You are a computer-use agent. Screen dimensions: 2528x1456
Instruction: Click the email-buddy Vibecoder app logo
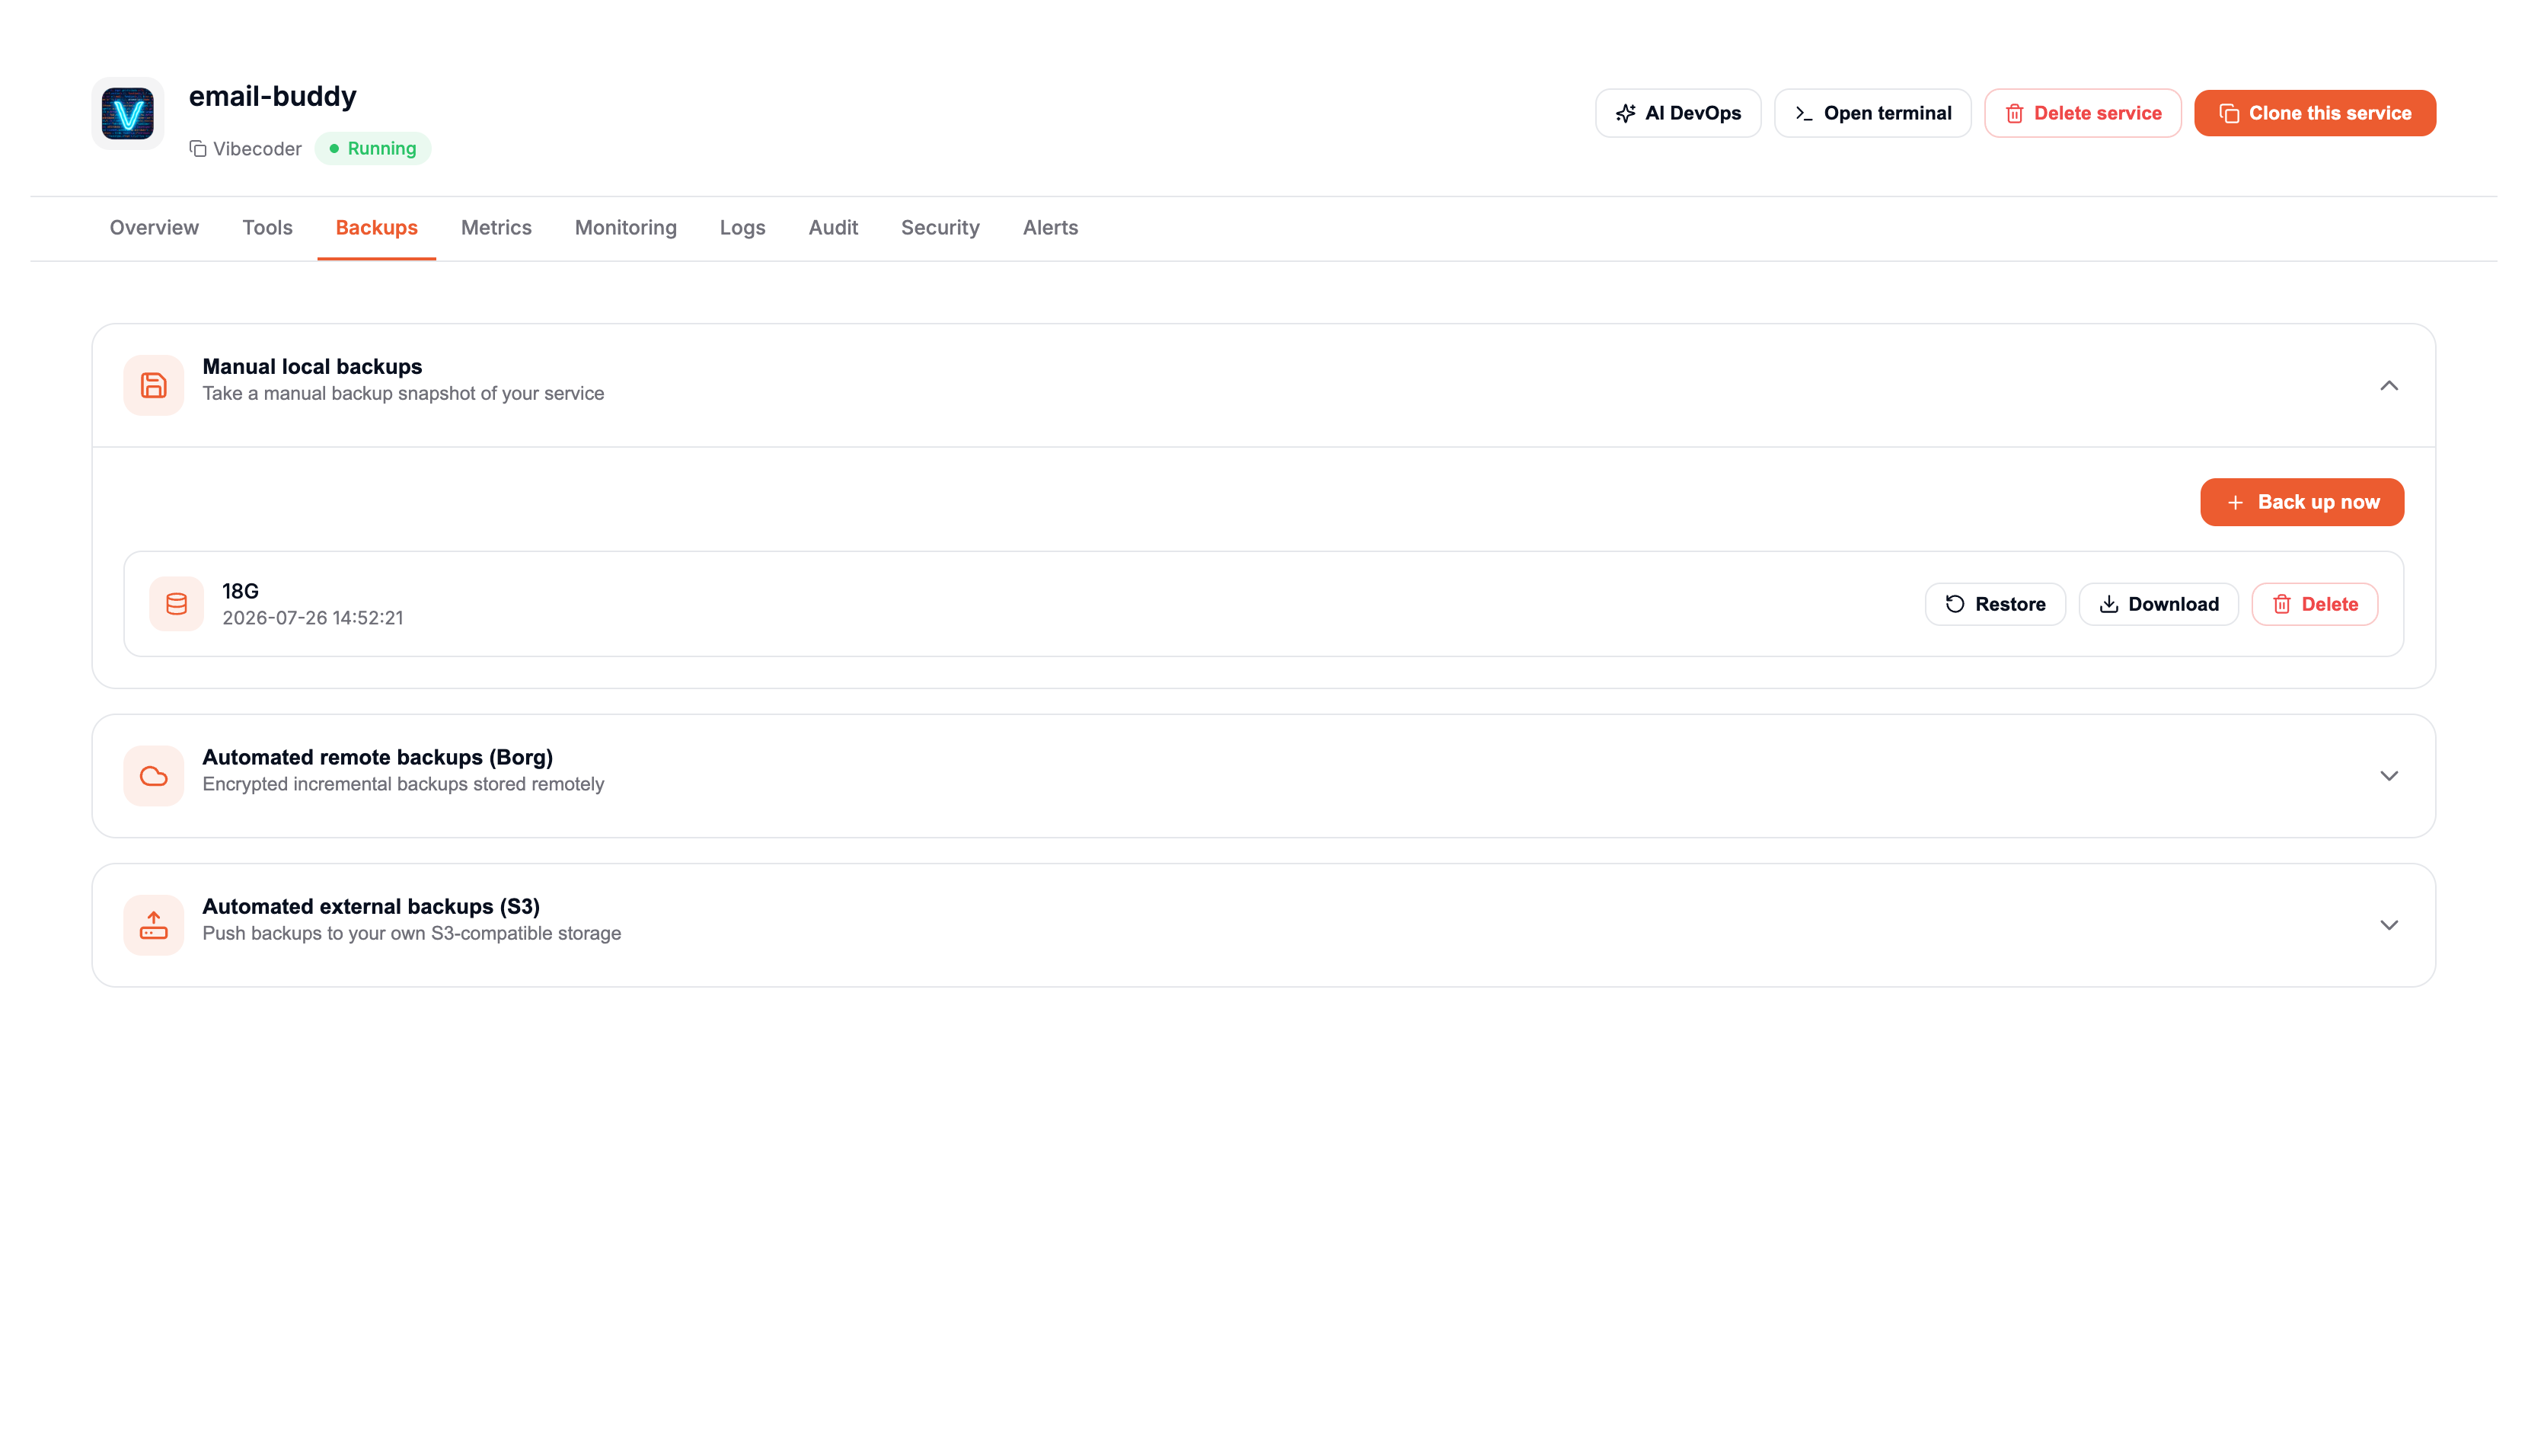point(127,113)
